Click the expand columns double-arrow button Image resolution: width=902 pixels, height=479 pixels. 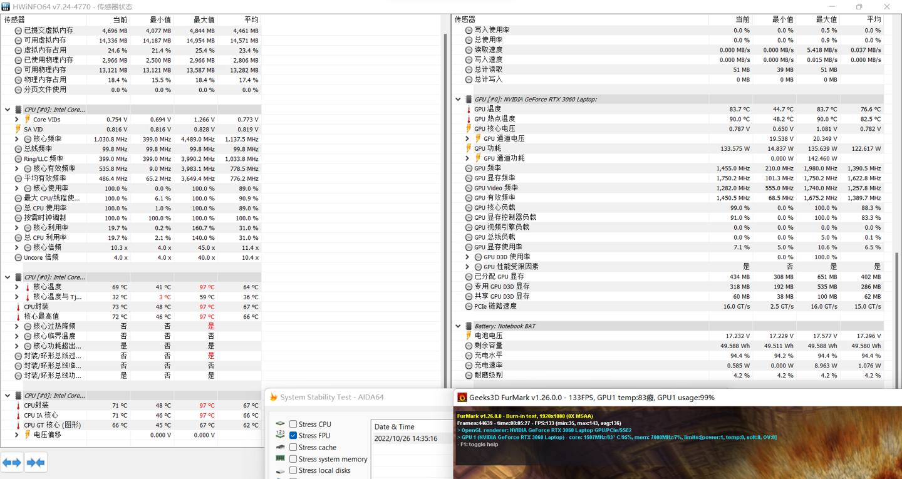(x=12, y=463)
